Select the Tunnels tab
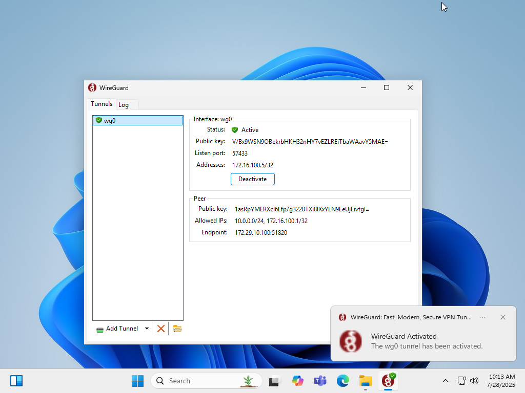525x393 pixels. pos(101,104)
